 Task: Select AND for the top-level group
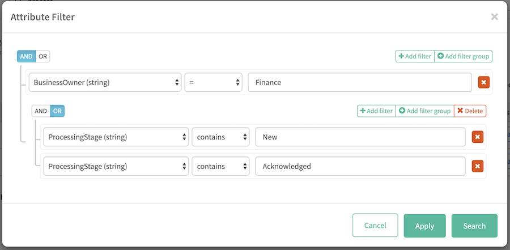tap(26, 56)
